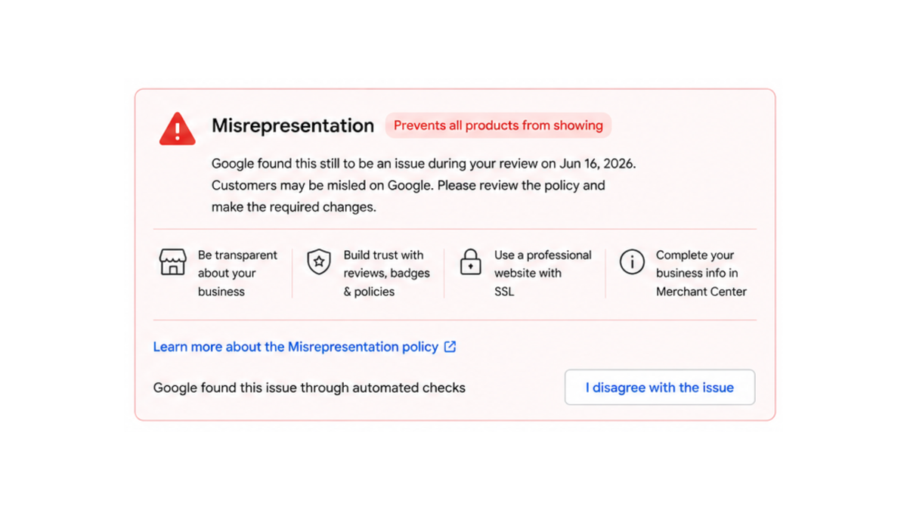Click the divider between business and reviews tips
Viewport: 907px width, 510px height.
292,274
